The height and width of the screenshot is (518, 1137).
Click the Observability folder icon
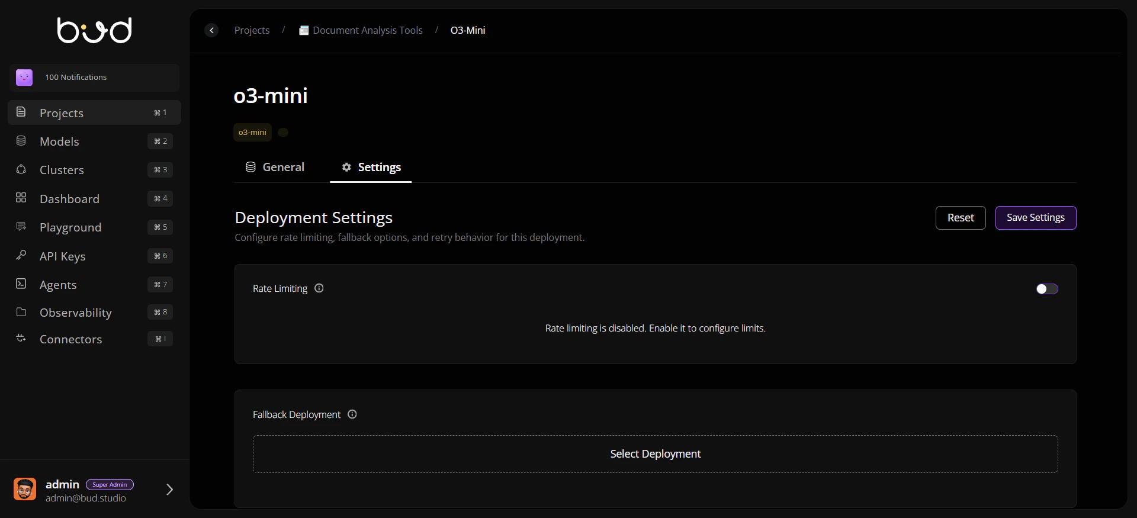[x=21, y=312]
